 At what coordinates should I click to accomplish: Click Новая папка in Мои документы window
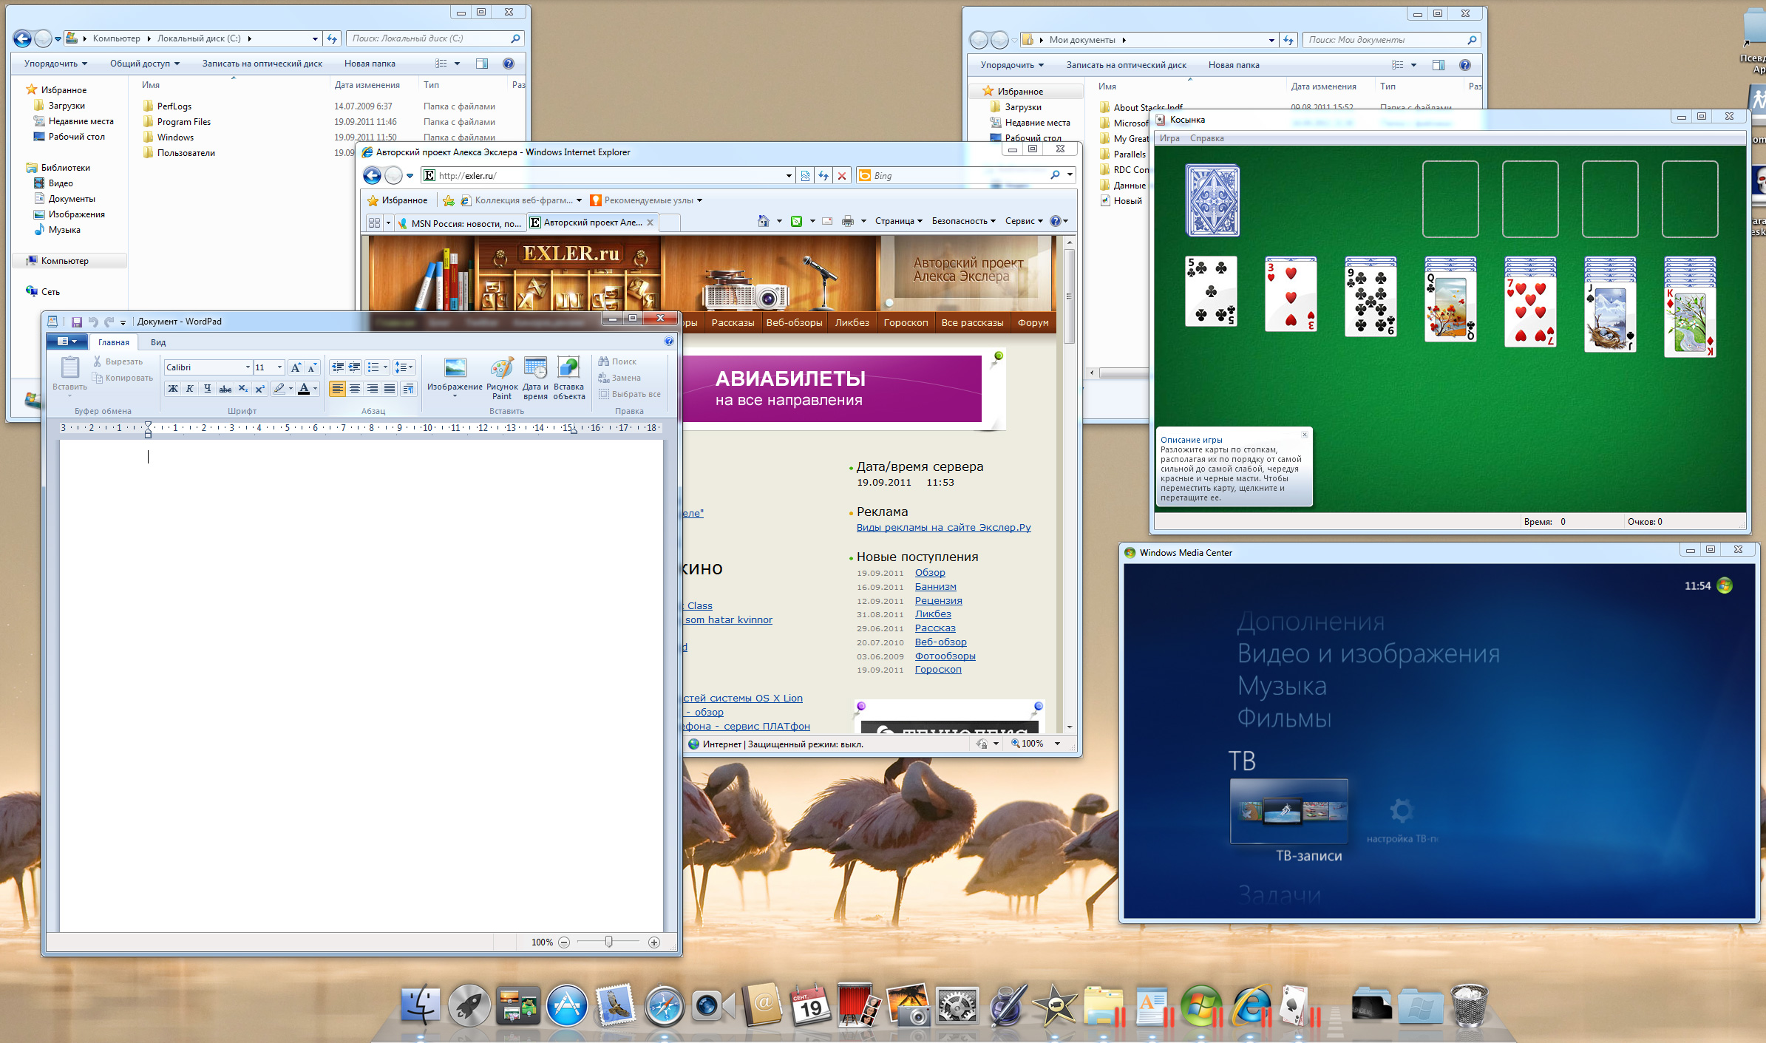click(x=1233, y=65)
